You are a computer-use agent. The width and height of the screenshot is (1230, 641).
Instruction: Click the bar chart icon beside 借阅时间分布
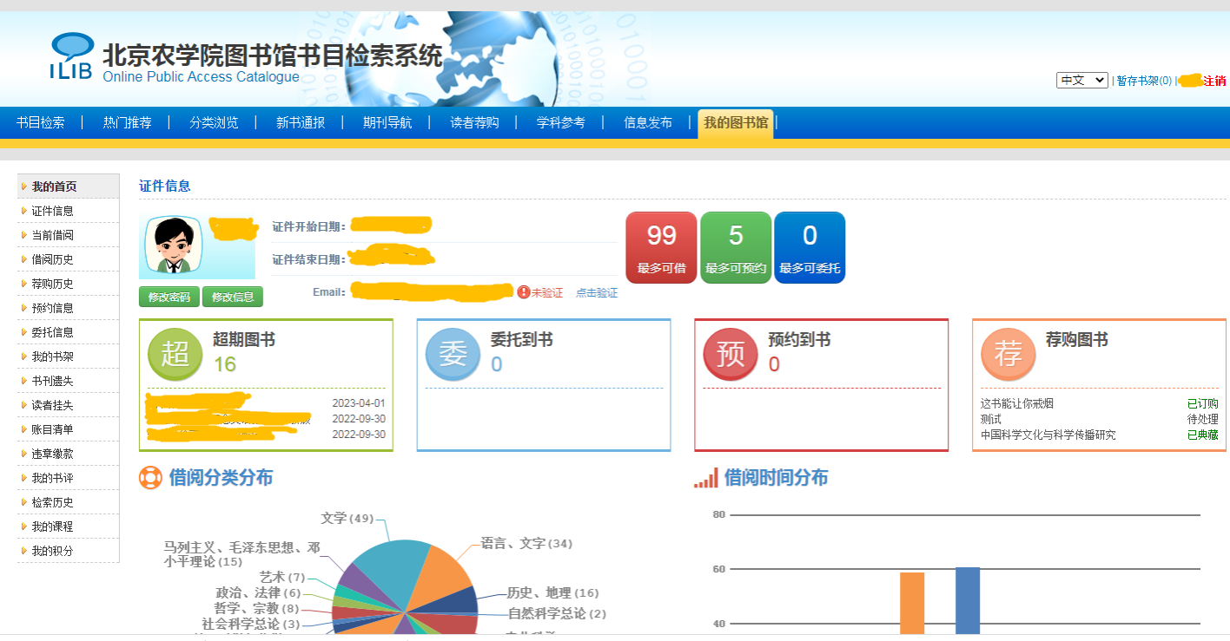(x=705, y=478)
